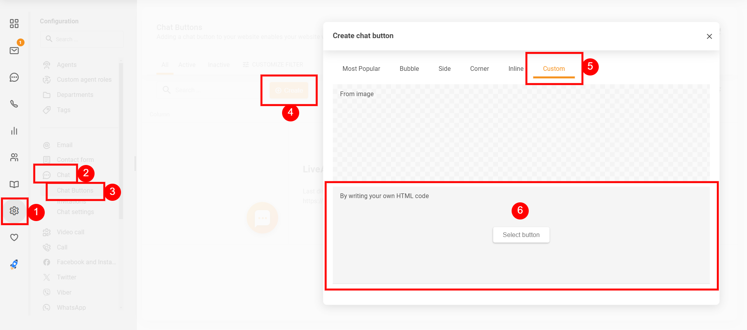Screen dimensions: 747x330
Task: Open the dashboard grid icon
Action: [x=14, y=24]
